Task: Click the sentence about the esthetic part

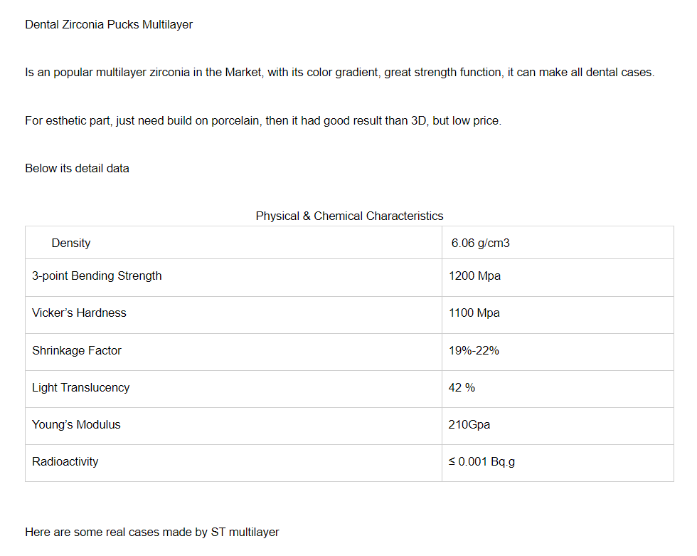Action: tap(263, 120)
